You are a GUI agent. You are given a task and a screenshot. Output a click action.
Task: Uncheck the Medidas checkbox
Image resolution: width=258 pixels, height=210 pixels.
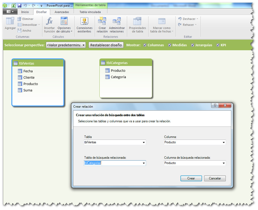170,45
